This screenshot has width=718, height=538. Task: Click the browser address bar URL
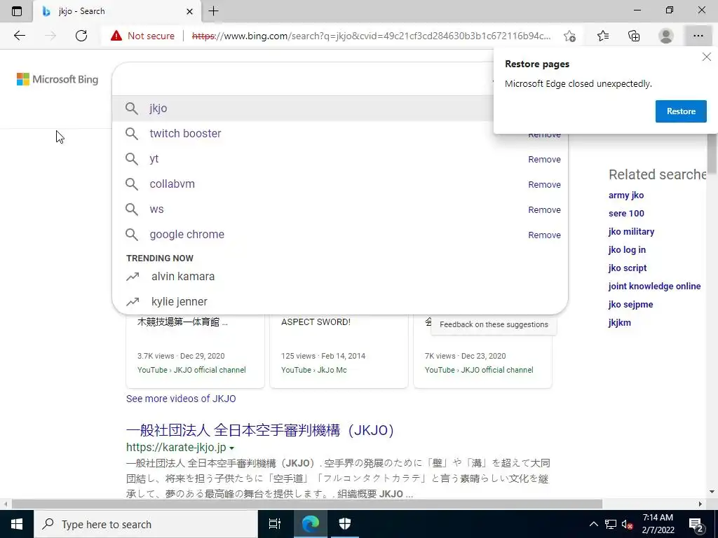(371, 36)
